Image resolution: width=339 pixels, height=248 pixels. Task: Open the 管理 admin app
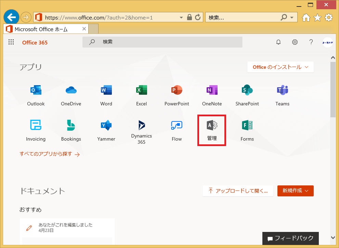(x=212, y=130)
